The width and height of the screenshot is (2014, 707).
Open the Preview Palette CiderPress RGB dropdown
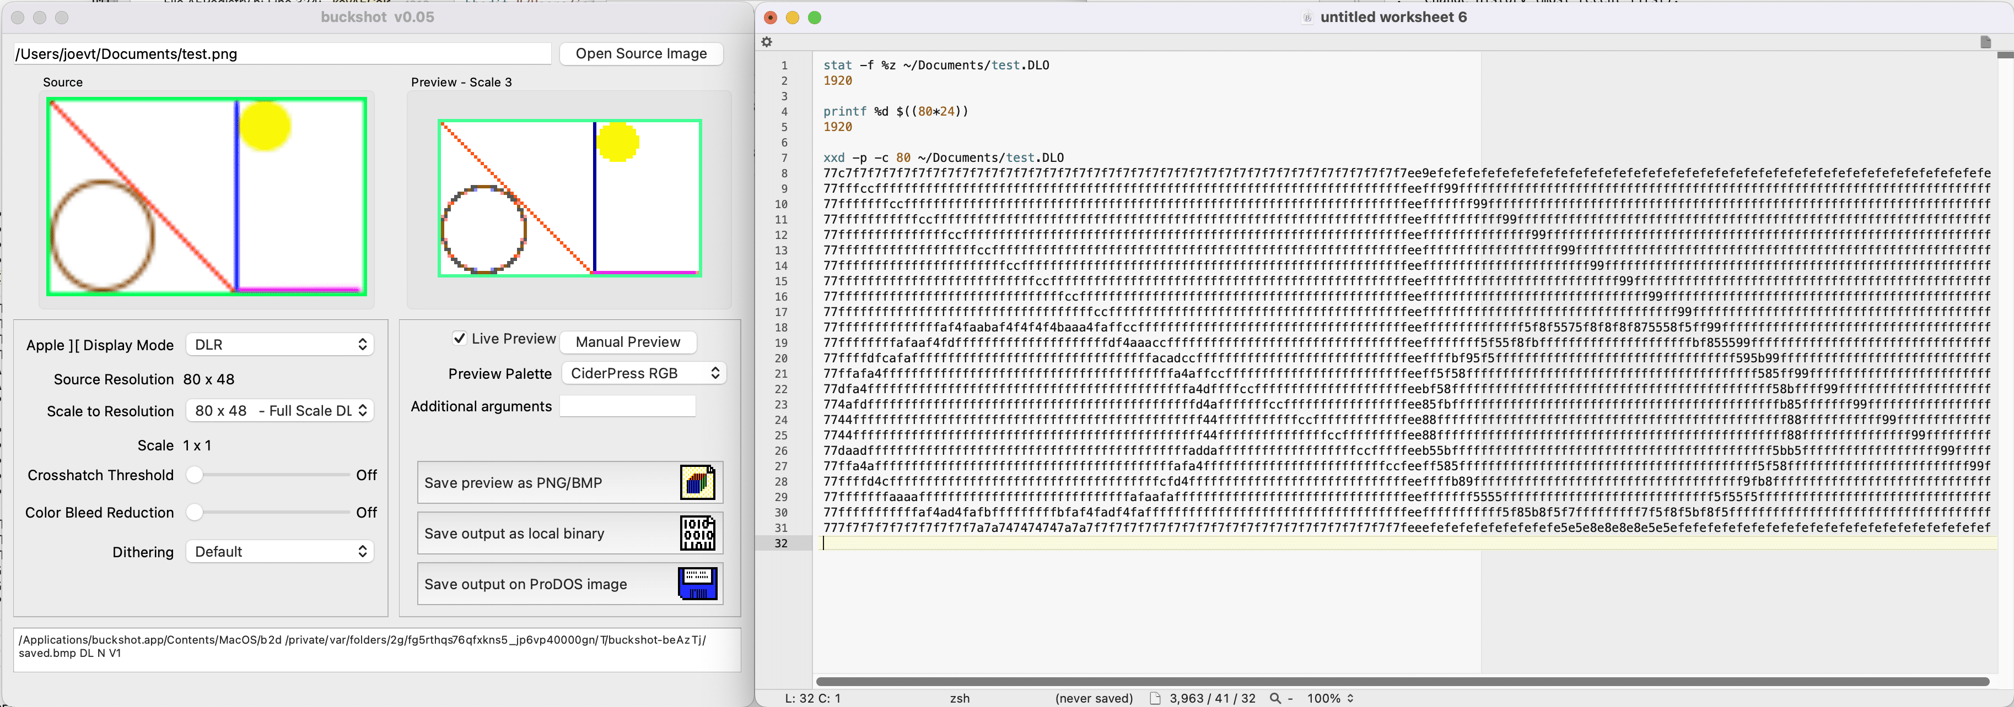643,373
